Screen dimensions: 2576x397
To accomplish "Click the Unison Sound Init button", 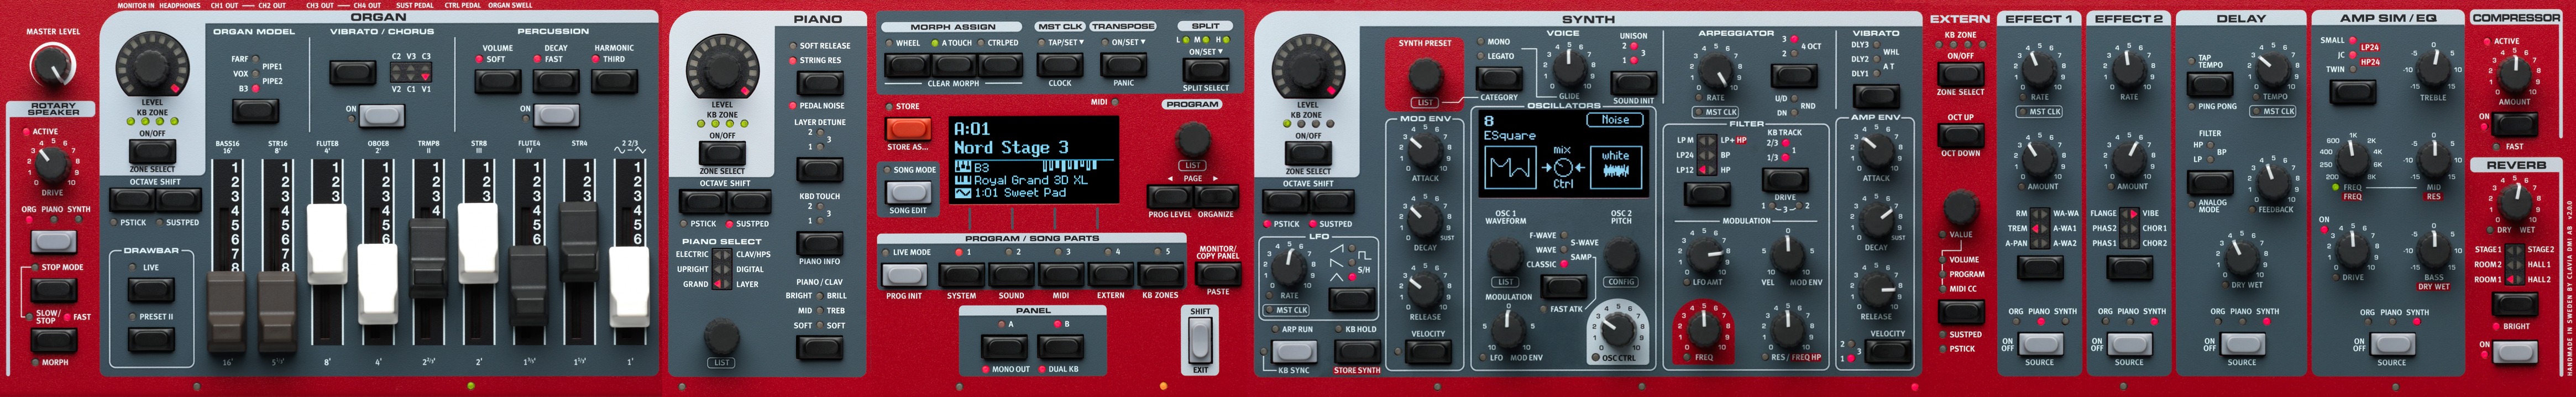I will pos(1633,83).
